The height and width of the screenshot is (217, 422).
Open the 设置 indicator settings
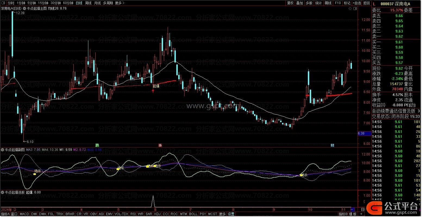point(231,214)
